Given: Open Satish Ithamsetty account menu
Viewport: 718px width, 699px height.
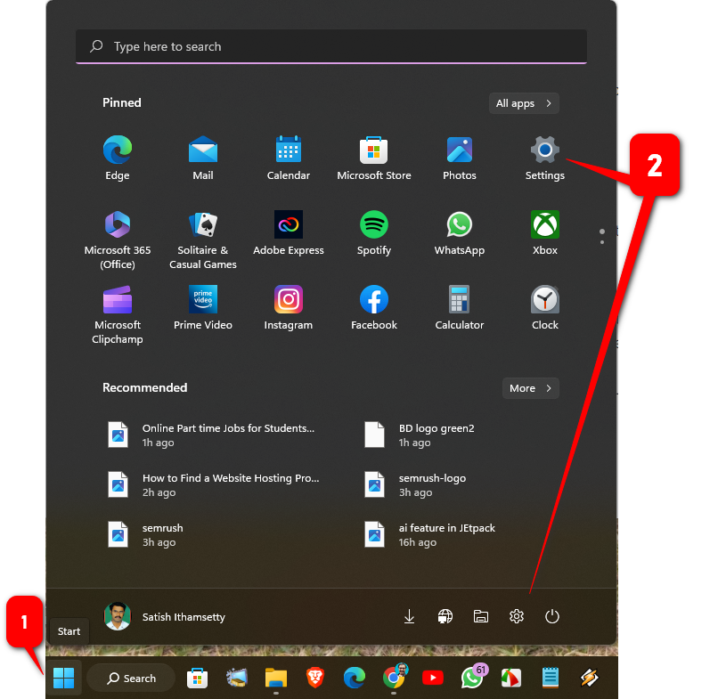Looking at the screenshot, I should click(x=165, y=616).
